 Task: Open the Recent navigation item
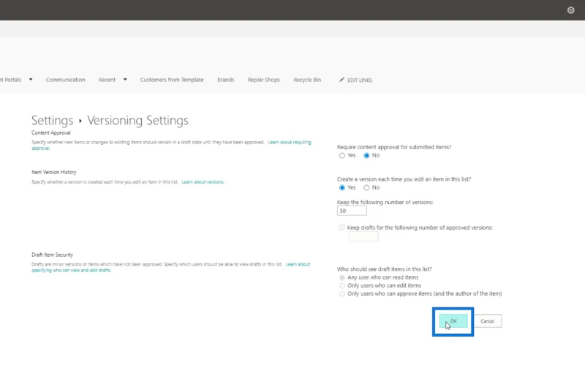click(x=107, y=80)
